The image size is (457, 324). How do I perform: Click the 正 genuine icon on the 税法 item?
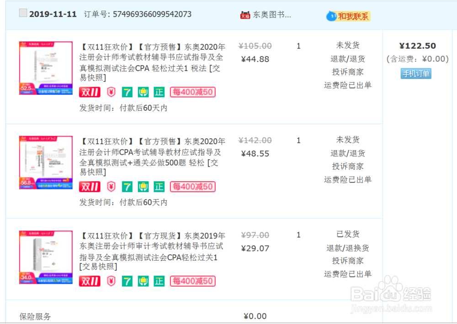[159, 92]
